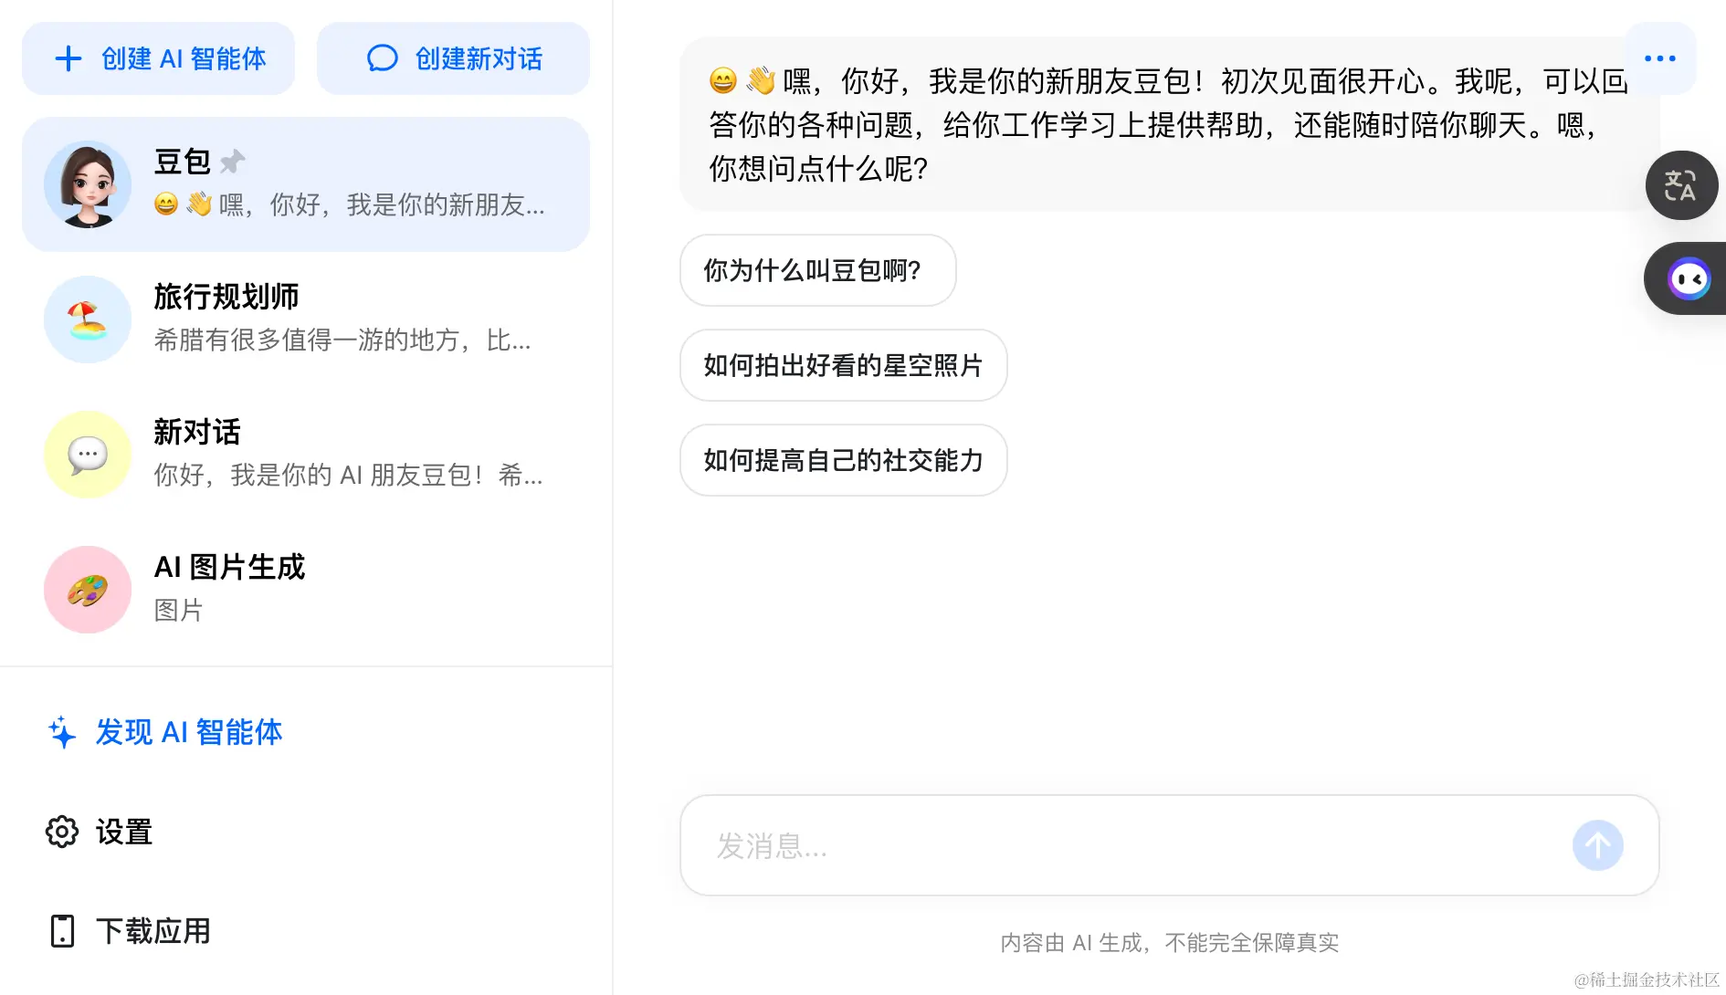Click the sparkle icon beside 发现 AI 智能体
The width and height of the screenshot is (1726, 995).
(62, 732)
